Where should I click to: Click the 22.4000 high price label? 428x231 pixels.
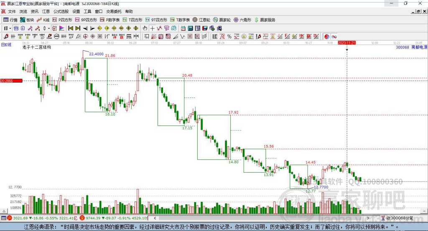click(x=96, y=54)
